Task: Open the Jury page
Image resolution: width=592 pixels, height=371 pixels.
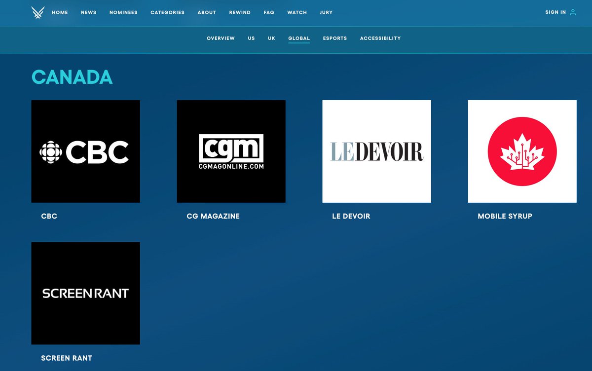Action: 326,12
